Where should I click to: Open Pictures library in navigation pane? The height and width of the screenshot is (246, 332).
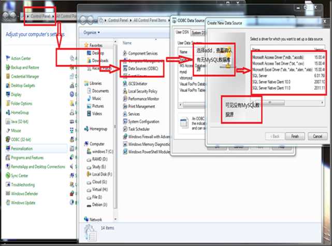(x=95, y=106)
